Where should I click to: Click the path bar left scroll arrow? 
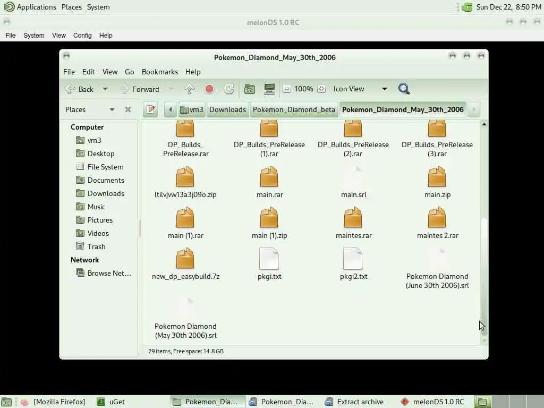pos(171,109)
